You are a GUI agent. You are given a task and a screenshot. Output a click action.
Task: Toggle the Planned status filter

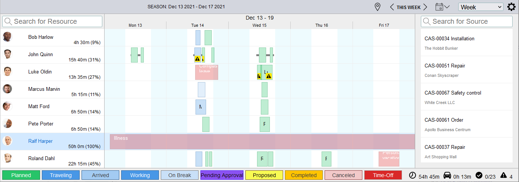pos(21,175)
